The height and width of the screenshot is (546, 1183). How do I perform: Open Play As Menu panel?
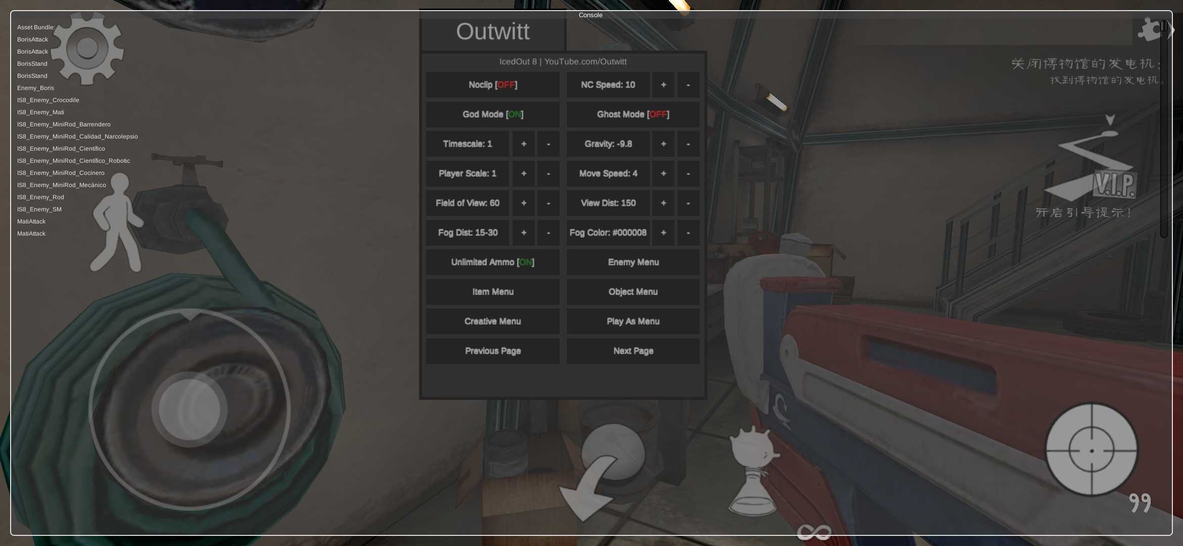(633, 321)
